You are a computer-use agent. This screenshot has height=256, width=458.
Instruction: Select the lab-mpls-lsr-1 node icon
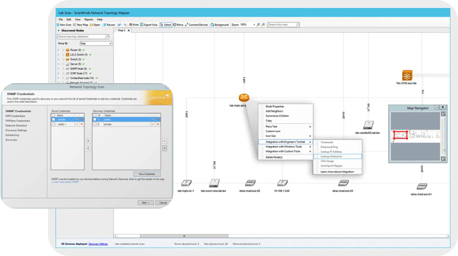coord(186,183)
